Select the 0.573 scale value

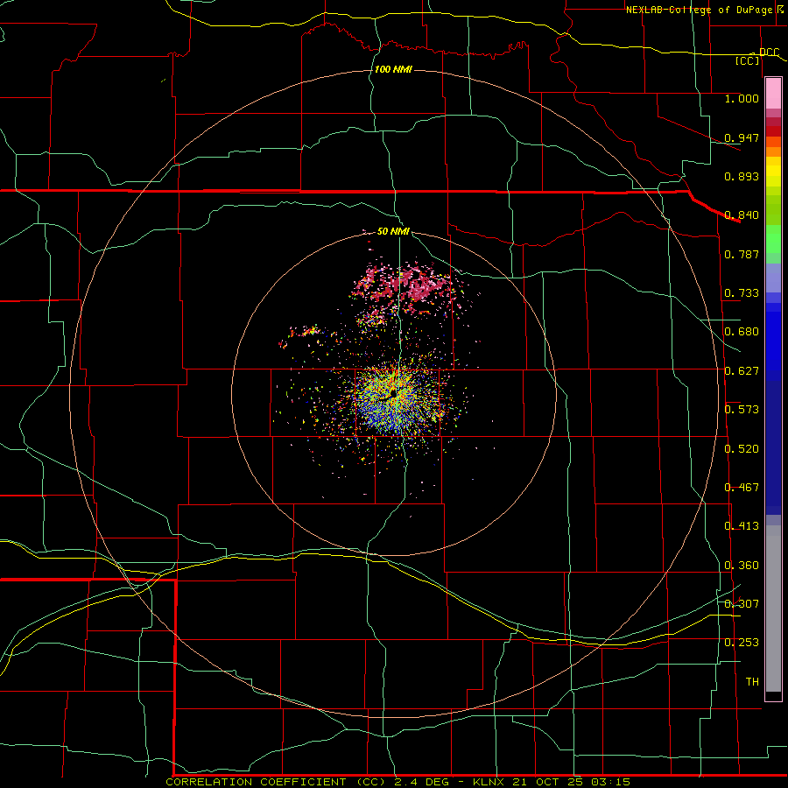[x=742, y=410]
